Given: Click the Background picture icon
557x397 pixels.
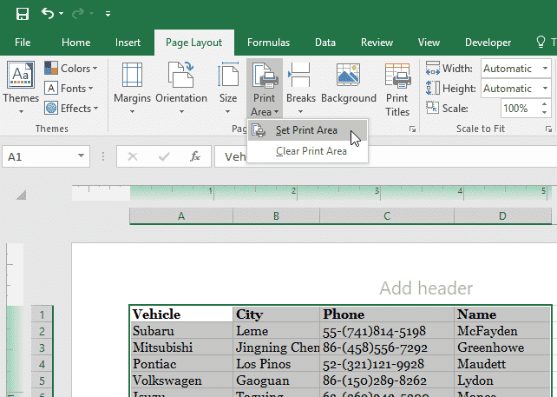Looking at the screenshot, I should (348, 75).
